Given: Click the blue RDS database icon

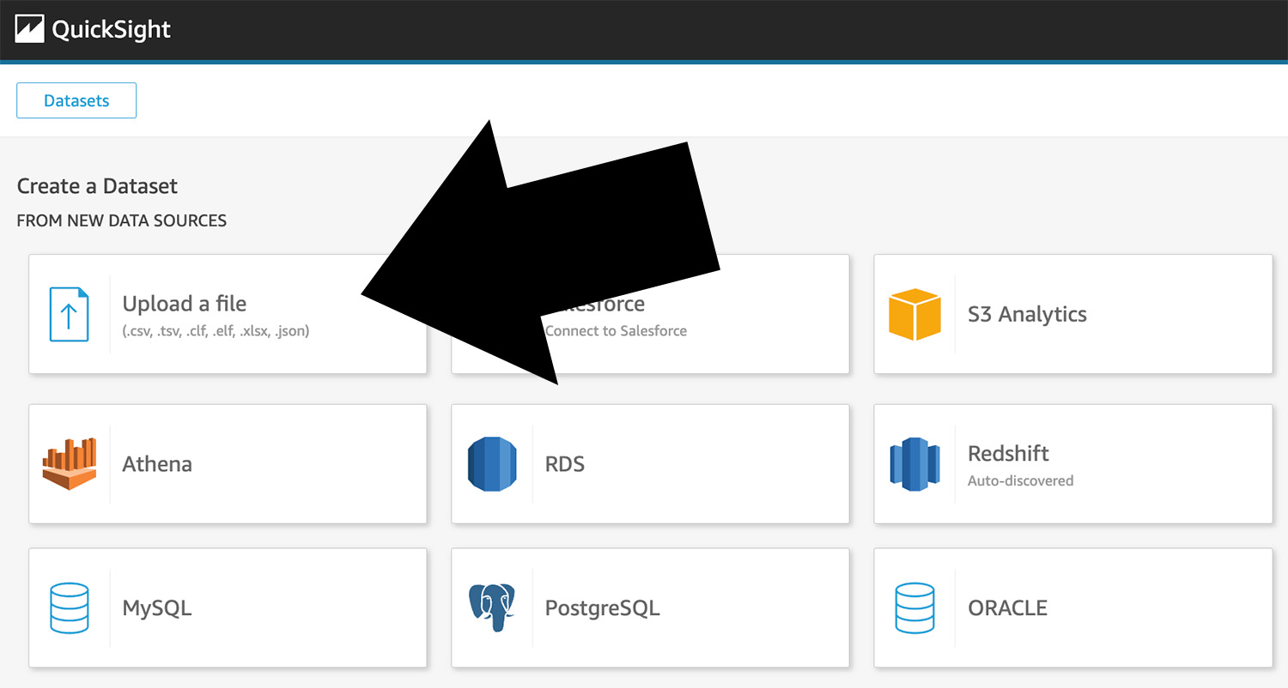Looking at the screenshot, I should click(x=492, y=464).
